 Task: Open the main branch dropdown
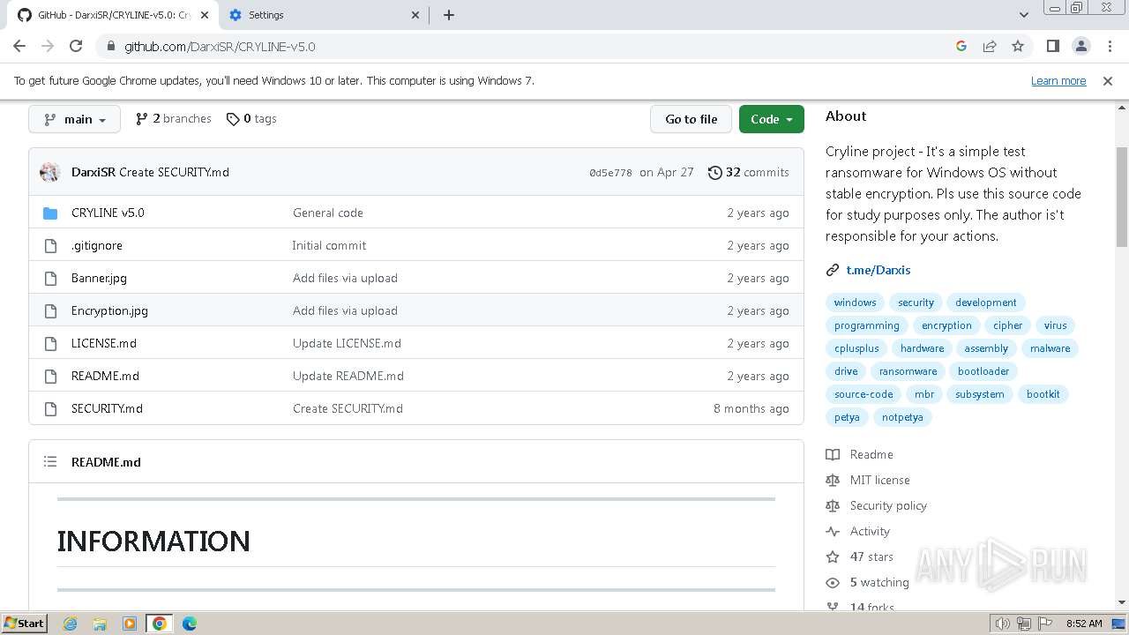(74, 119)
